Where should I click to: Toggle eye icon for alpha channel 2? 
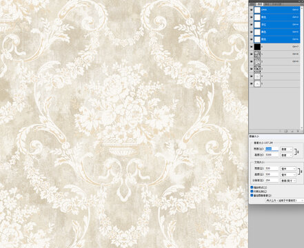pyautogui.click(x=251, y=61)
